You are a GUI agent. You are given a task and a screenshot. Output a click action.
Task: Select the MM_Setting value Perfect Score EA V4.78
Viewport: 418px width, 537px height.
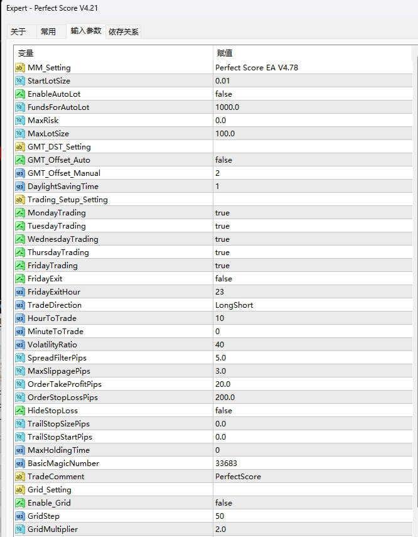click(x=257, y=67)
